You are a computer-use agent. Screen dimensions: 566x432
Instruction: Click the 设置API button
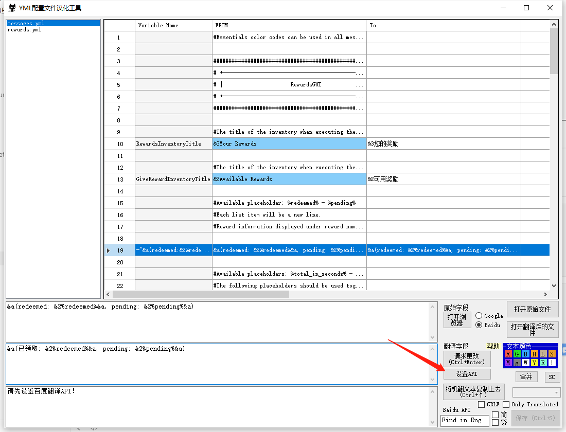(x=467, y=374)
